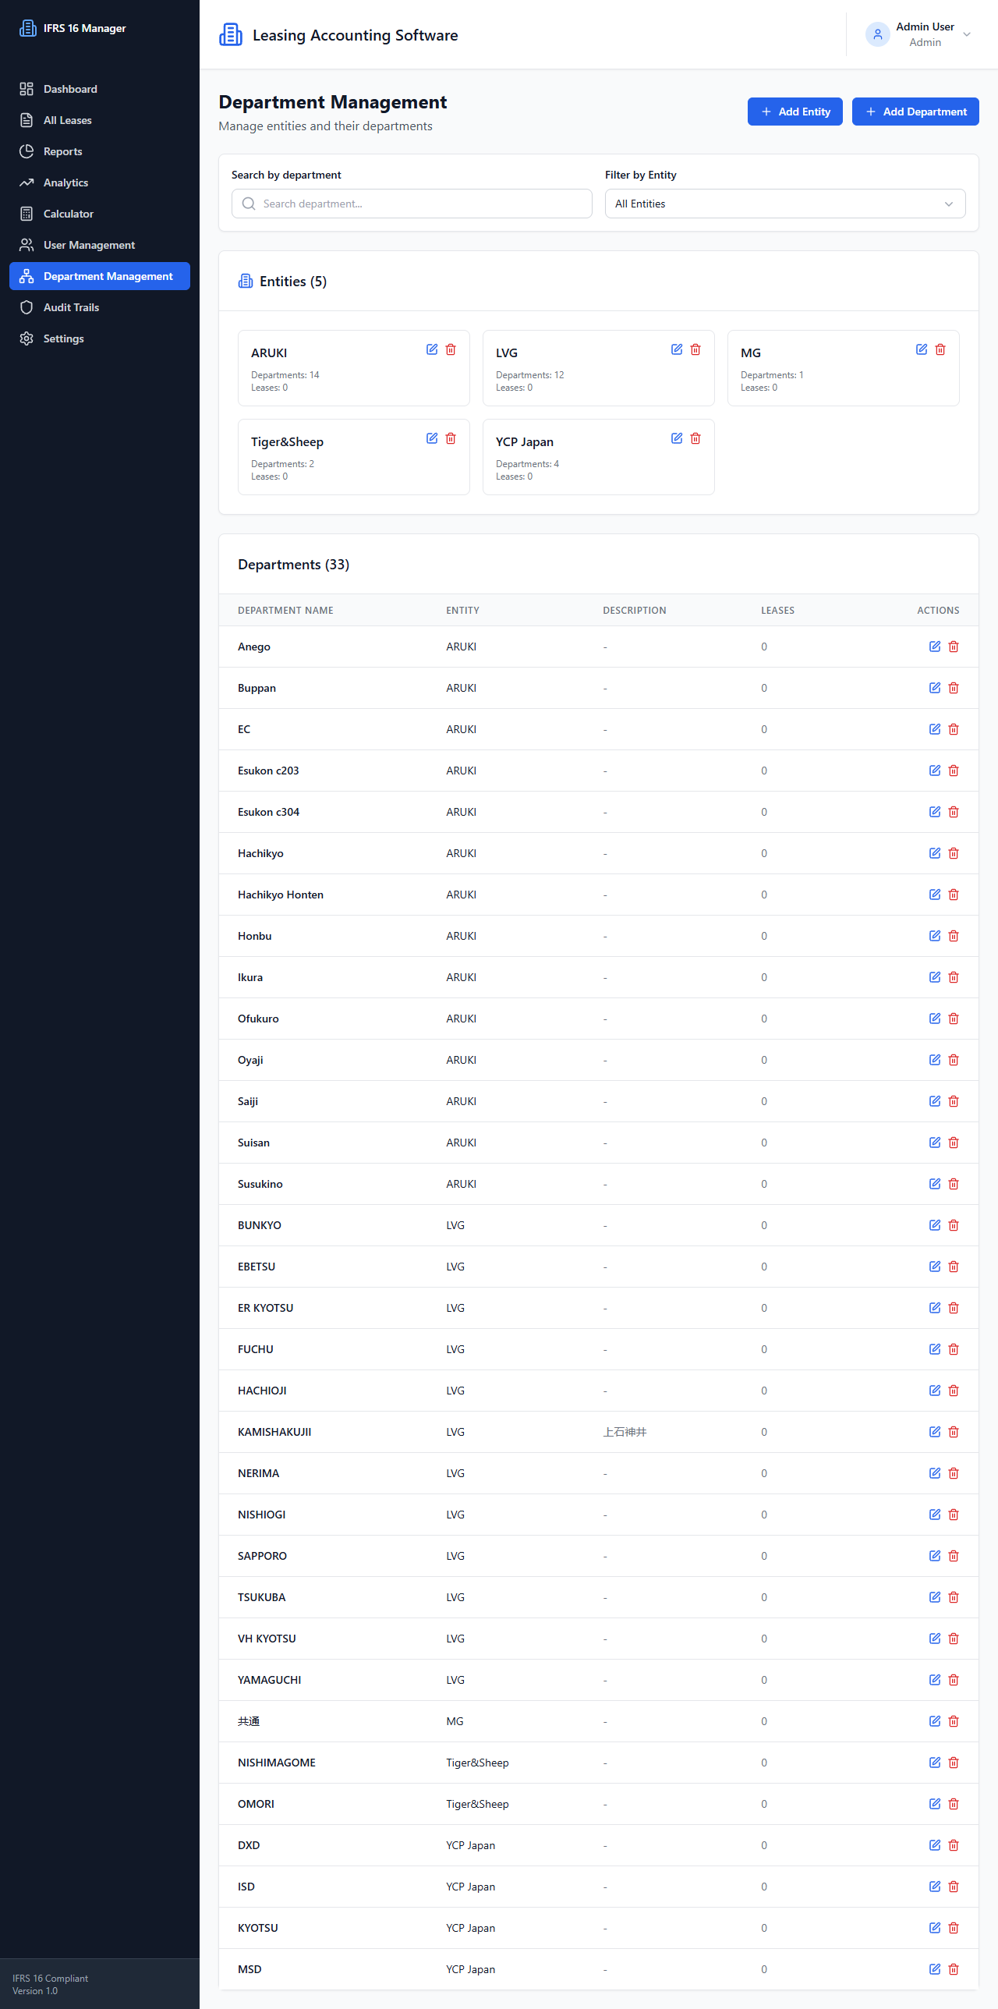This screenshot has height=2009, width=998.
Task: Focus the Search department field
Action: (x=412, y=204)
